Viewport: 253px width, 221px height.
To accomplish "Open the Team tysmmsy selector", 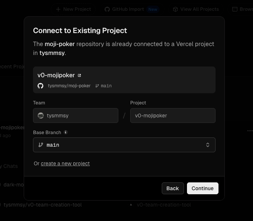I will [76, 116].
